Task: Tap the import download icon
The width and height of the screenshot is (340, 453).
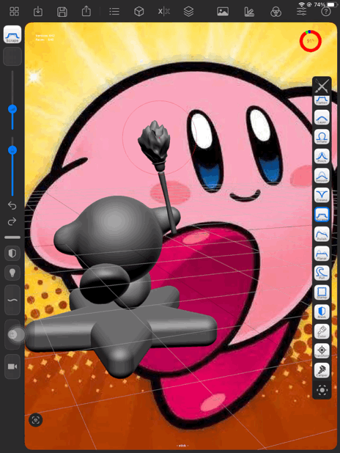Action: pos(38,12)
